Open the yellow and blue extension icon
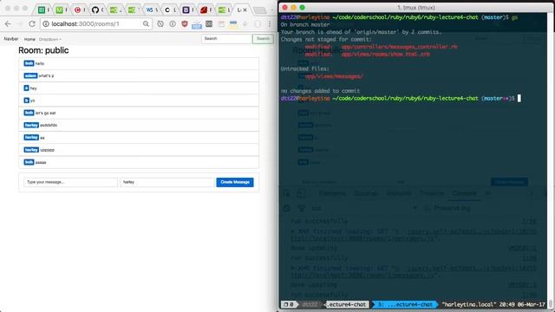Viewport: 555px width, 312px height. [233, 23]
